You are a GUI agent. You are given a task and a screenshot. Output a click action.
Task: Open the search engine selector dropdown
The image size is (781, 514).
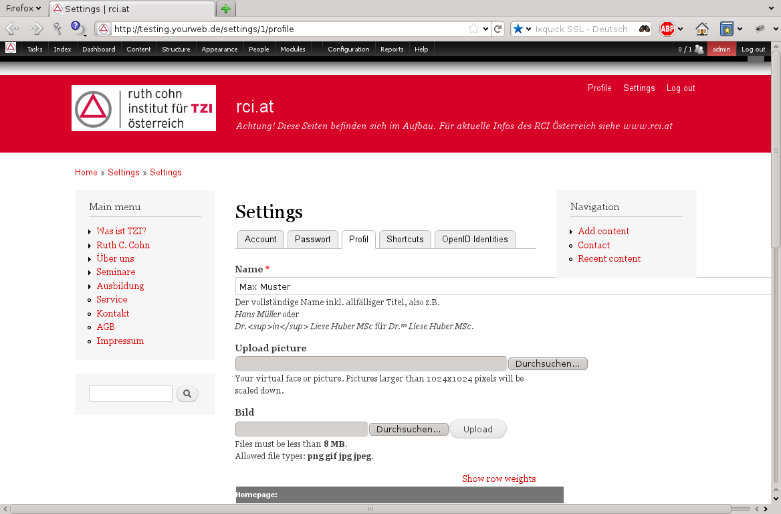[522, 29]
